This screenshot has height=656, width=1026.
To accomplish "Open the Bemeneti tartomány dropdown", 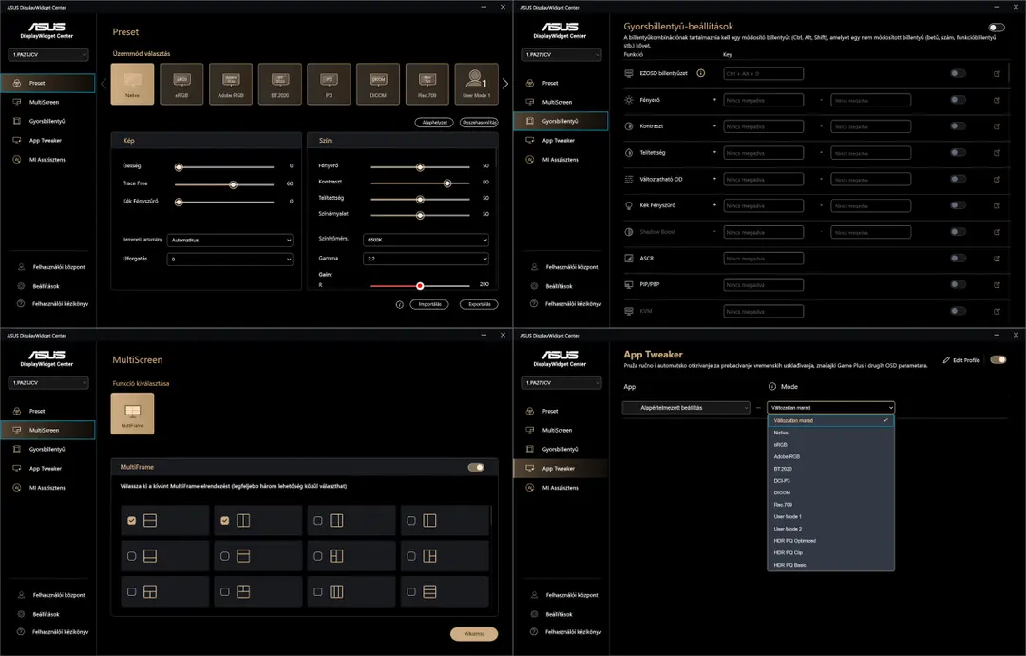I will (x=230, y=241).
